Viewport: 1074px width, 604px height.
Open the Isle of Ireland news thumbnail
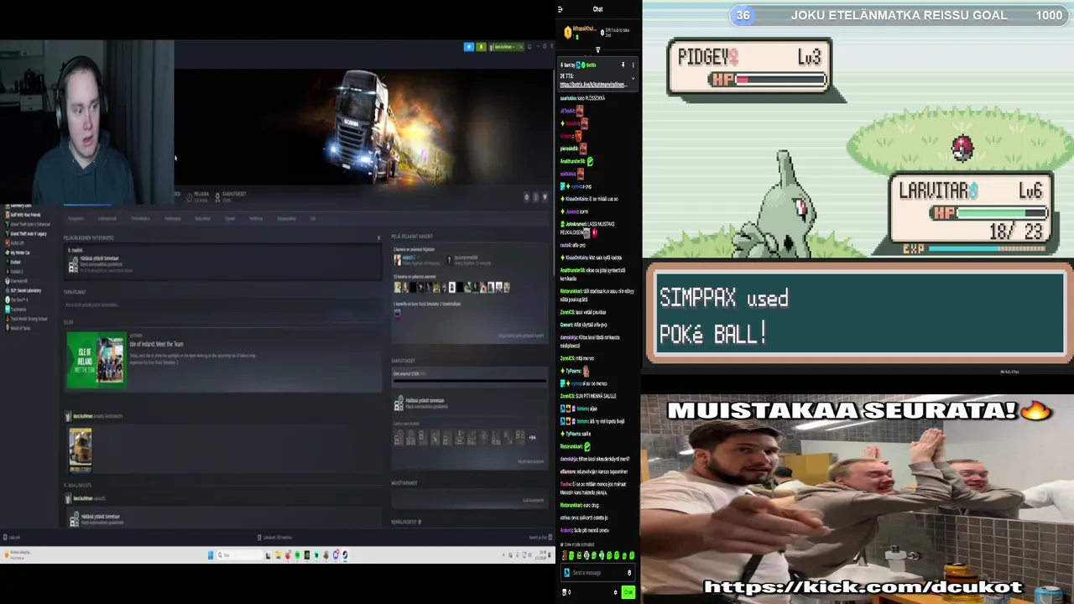(96, 360)
